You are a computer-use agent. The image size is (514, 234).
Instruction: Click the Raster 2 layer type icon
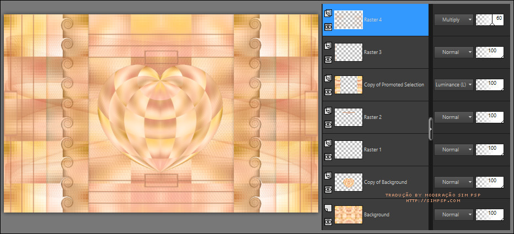click(x=328, y=111)
